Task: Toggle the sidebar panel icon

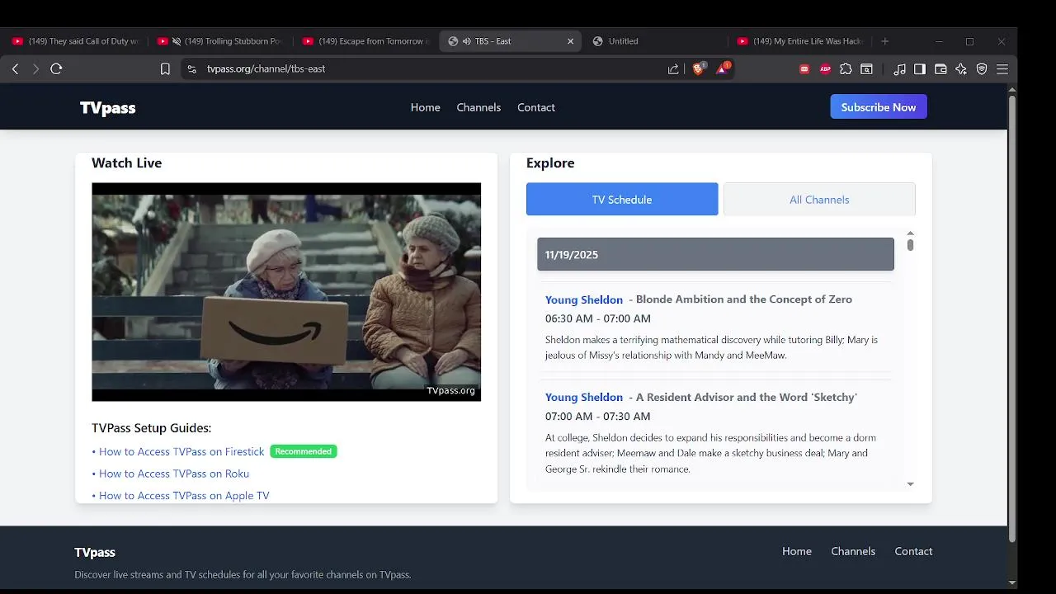Action: [x=920, y=69]
